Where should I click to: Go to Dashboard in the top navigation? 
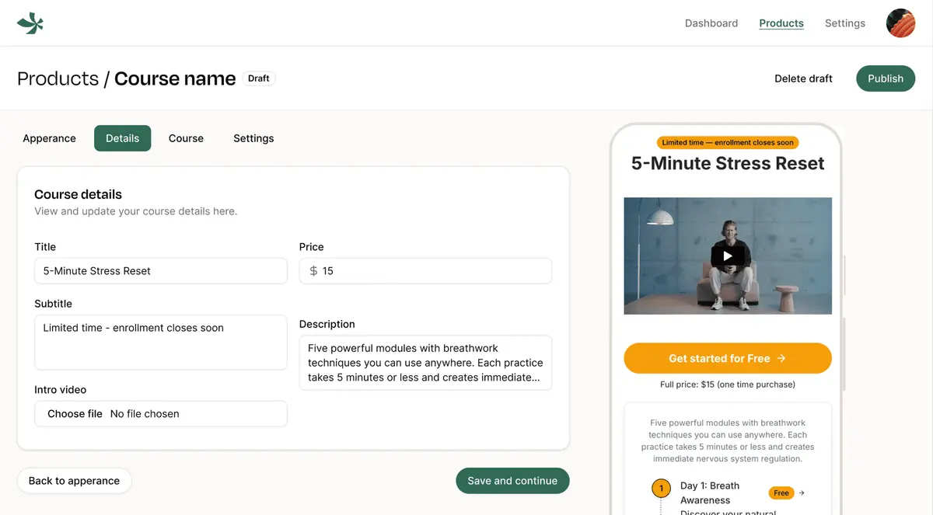(711, 23)
